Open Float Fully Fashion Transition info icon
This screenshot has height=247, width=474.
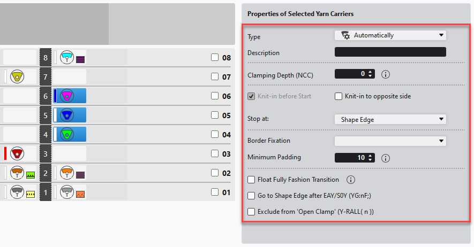pyautogui.click(x=351, y=180)
